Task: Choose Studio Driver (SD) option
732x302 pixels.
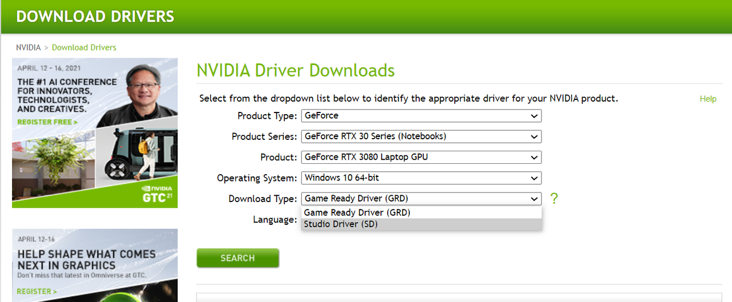Action: (421, 224)
